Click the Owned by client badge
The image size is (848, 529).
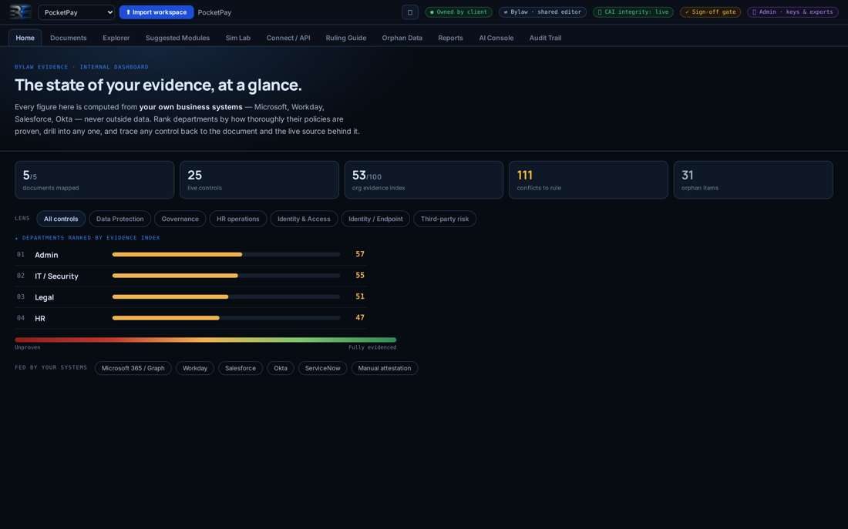(458, 12)
